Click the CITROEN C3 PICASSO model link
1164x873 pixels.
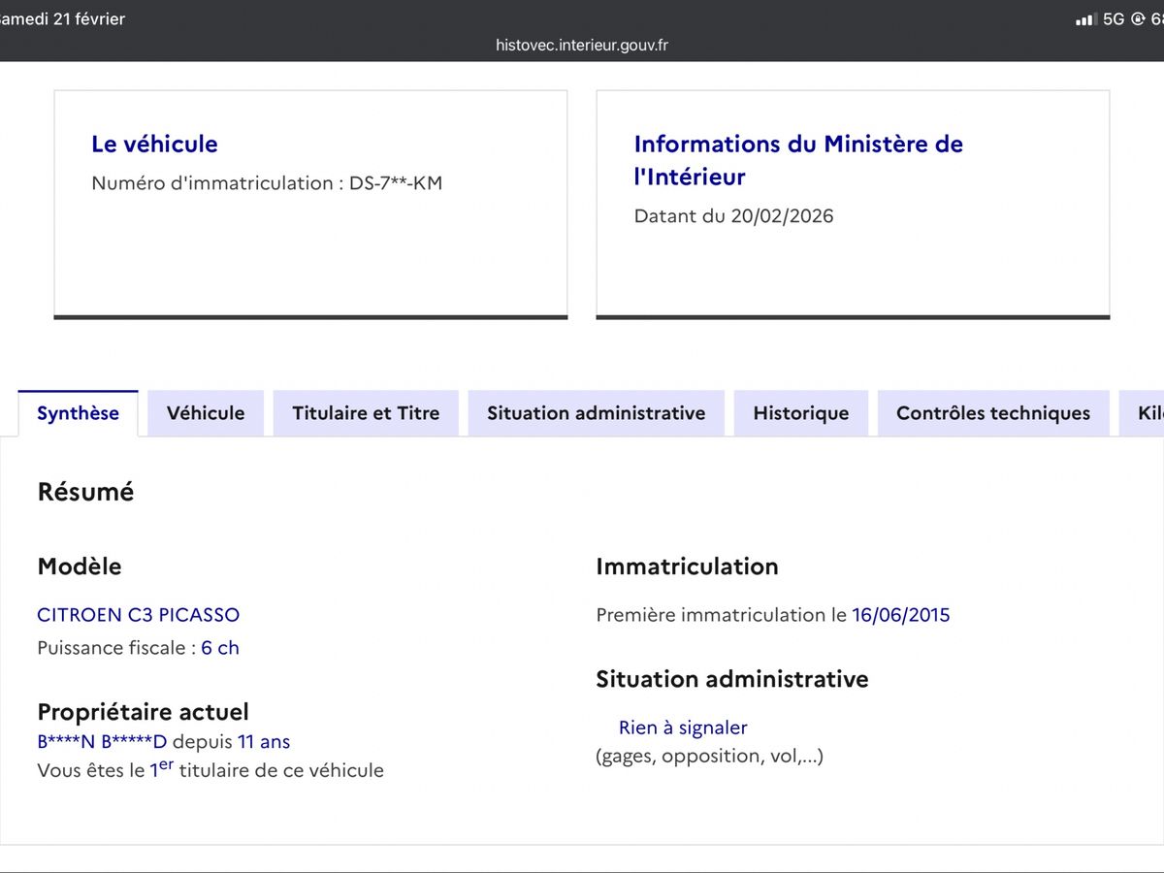138,614
